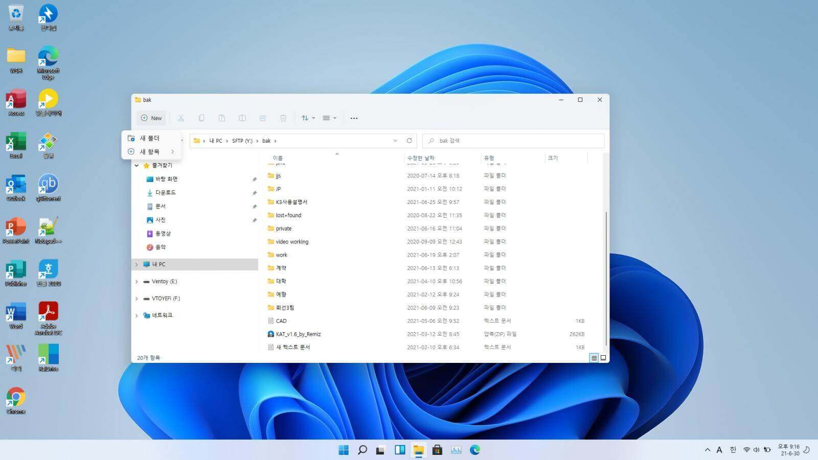818x460 pixels.
Task: Sort by 크기 column header
Action: pyautogui.click(x=553, y=158)
